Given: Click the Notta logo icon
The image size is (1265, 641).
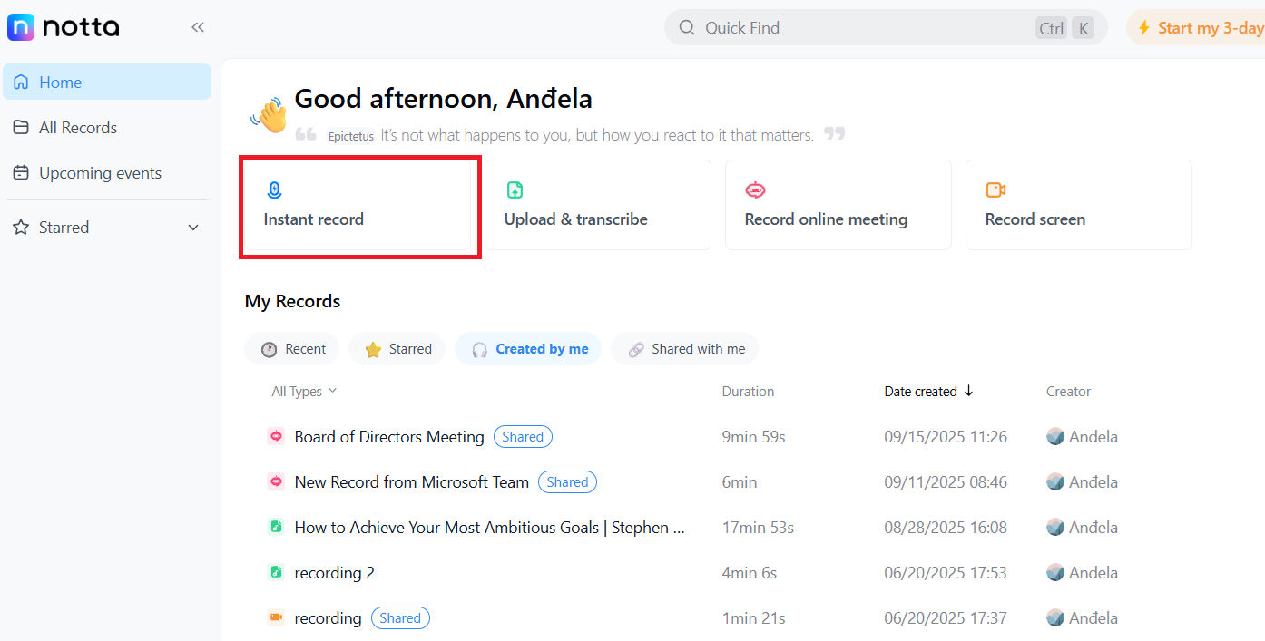Looking at the screenshot, I should tap(21, 27).
